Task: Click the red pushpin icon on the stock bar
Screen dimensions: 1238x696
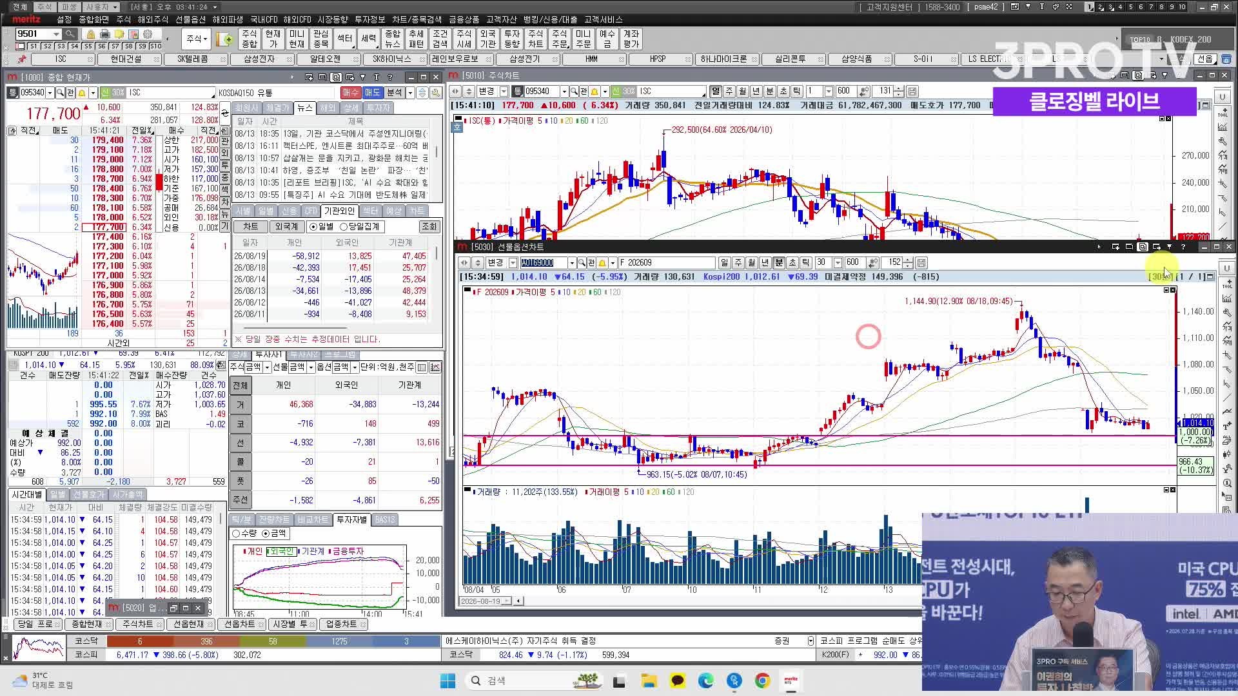Action: coord(22,59)
